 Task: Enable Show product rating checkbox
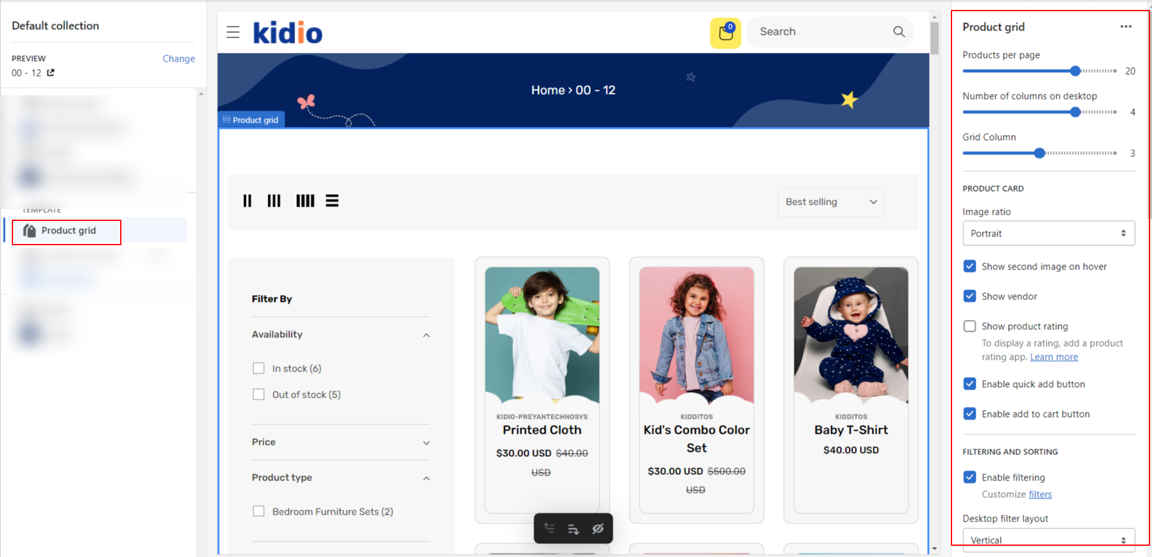tap(970, 326)
